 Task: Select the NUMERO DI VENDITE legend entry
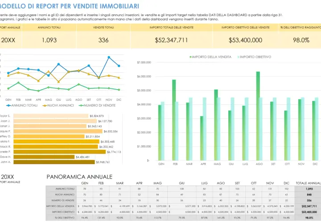click(x=97, y=105)
